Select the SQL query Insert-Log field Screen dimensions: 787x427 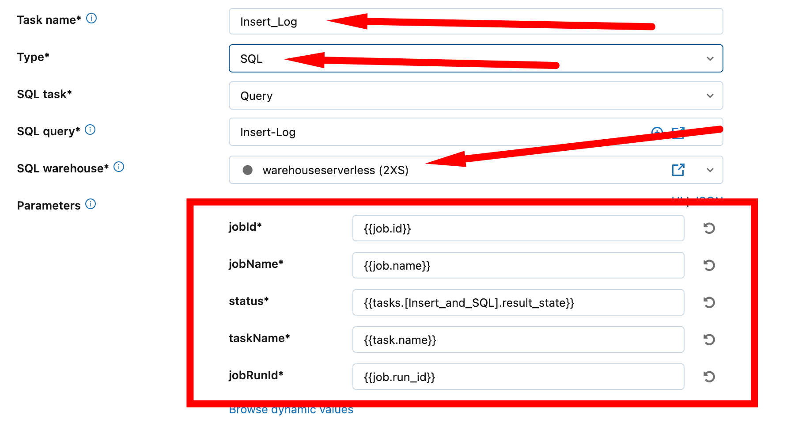[x=476, y=132]
